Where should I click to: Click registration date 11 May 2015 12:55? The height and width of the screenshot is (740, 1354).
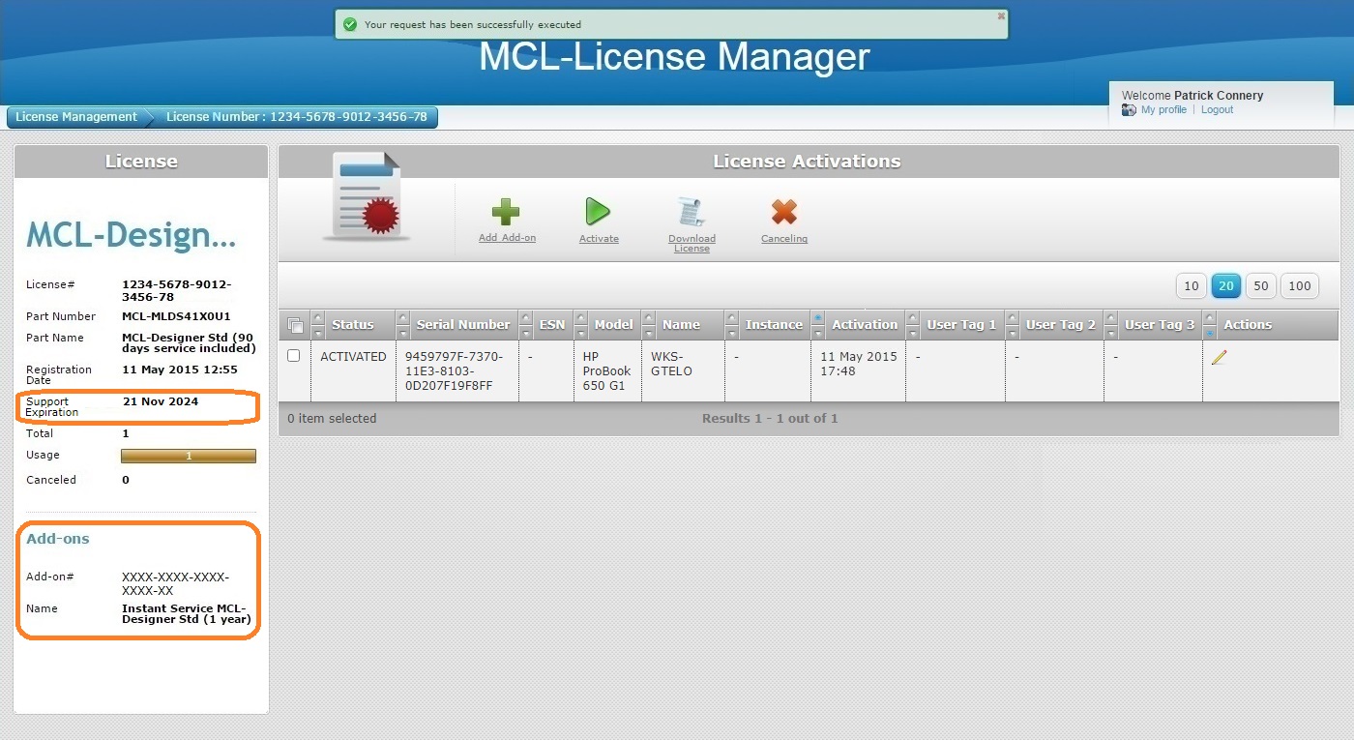tap(180, 370)
